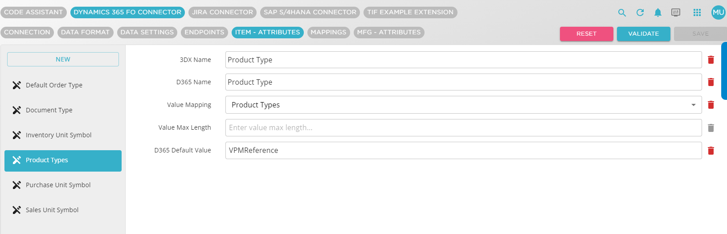Expand the Value Mapping dropdown

coord(693,105)
